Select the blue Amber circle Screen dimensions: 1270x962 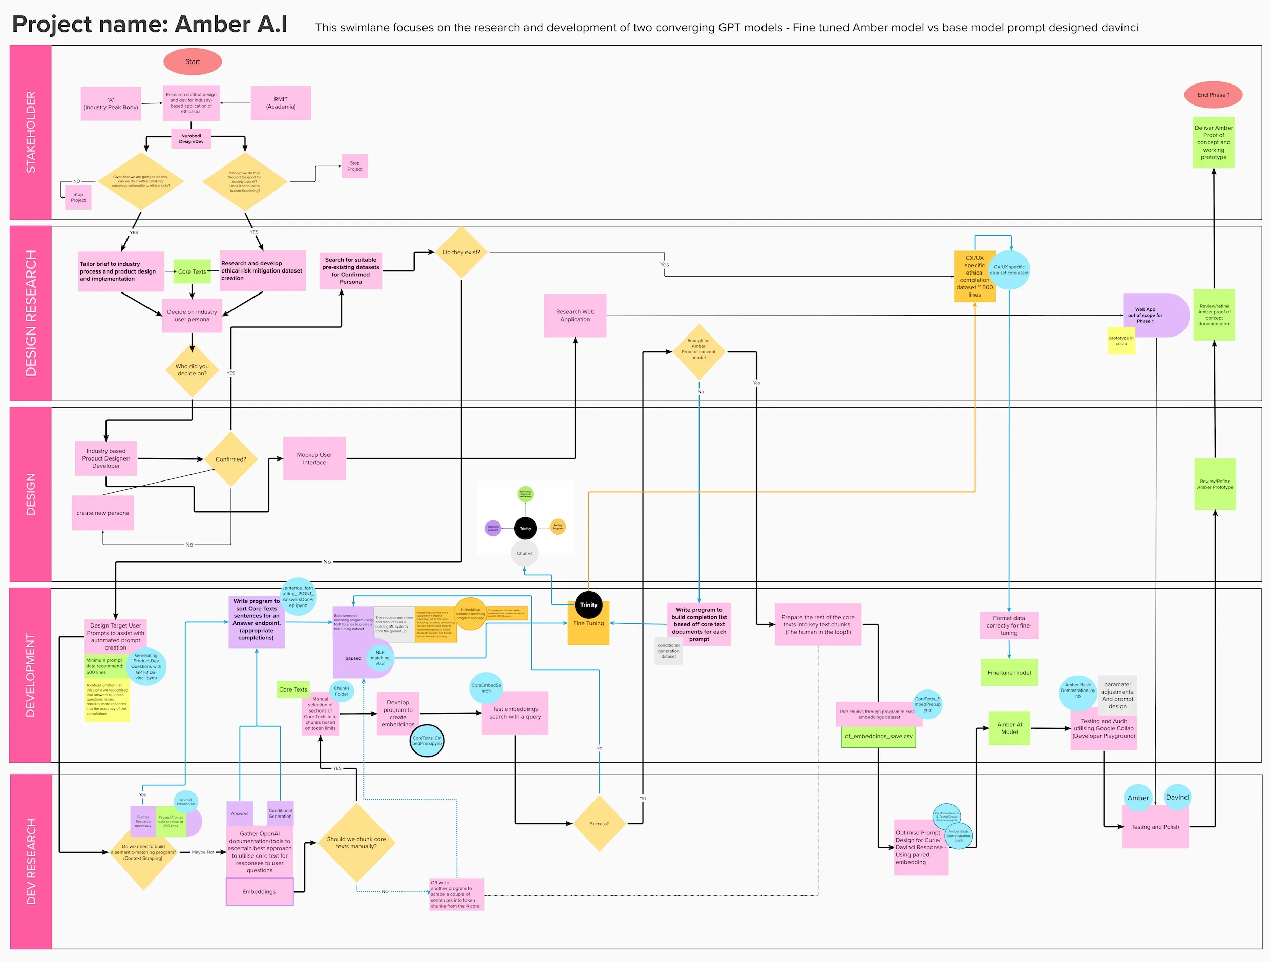1137,797
